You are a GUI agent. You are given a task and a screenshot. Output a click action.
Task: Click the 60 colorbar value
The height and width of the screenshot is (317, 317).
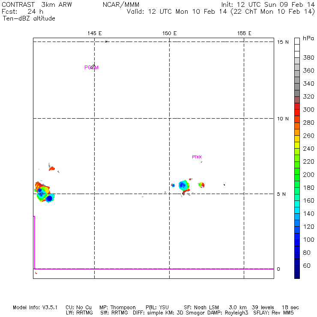click(x=307, y=266)
